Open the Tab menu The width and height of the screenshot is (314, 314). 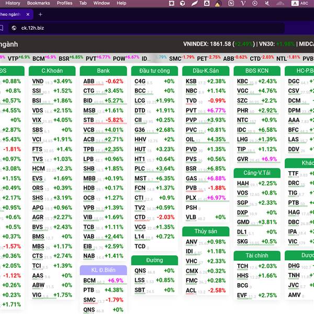(83, 3)
